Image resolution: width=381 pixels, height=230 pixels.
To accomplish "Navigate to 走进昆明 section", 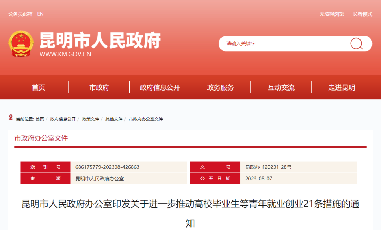I will [342, 88].
